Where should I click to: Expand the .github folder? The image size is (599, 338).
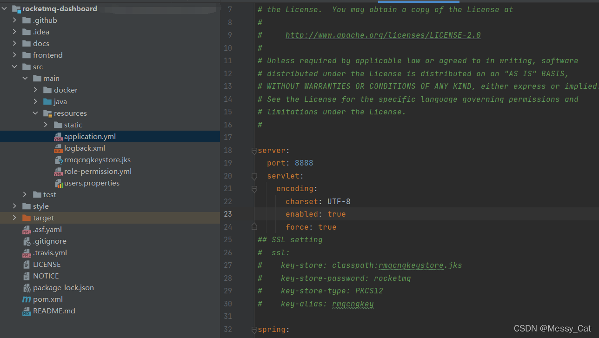15,20
